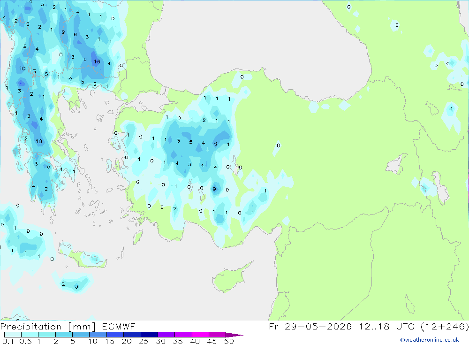Viewport: 469px width, 344px height.
Task: Click the '(12+246)' forecast offset text
Action: coord(445,326)
